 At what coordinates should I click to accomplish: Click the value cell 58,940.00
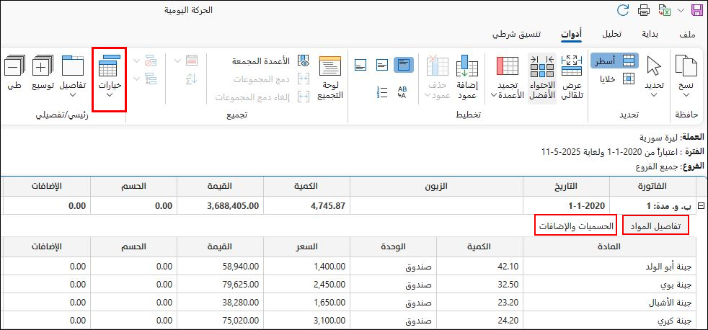coord(221,267)
